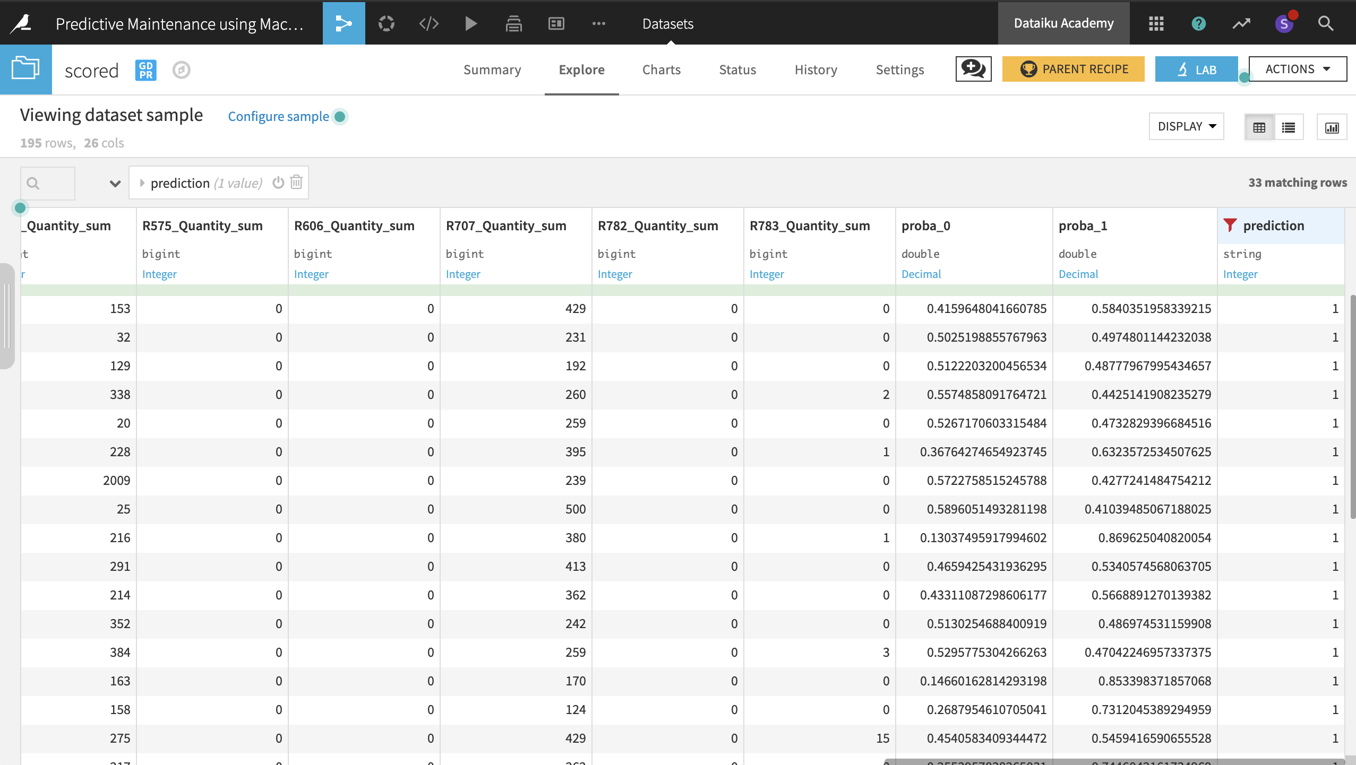Open the discussions chat bubble button
This screenshot has height=765, width=1356.
[x=973, y=69]
